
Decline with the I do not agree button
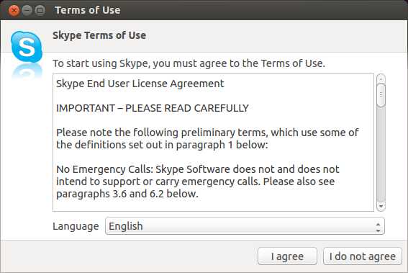point(363,256)
